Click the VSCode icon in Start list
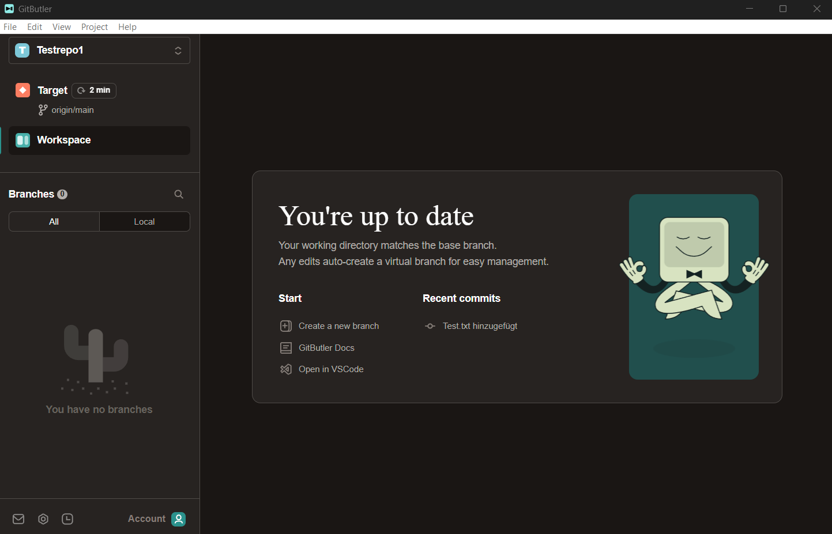832x534 pixels. pos(286,369)
